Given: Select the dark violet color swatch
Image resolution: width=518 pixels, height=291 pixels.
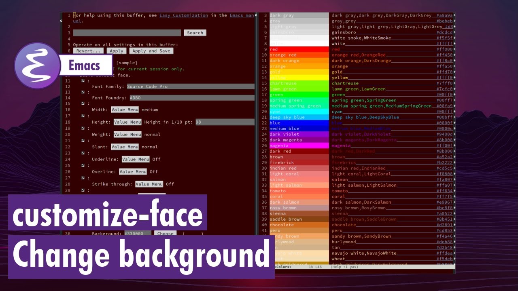Looking at the screenshot, I should [299, 134].
